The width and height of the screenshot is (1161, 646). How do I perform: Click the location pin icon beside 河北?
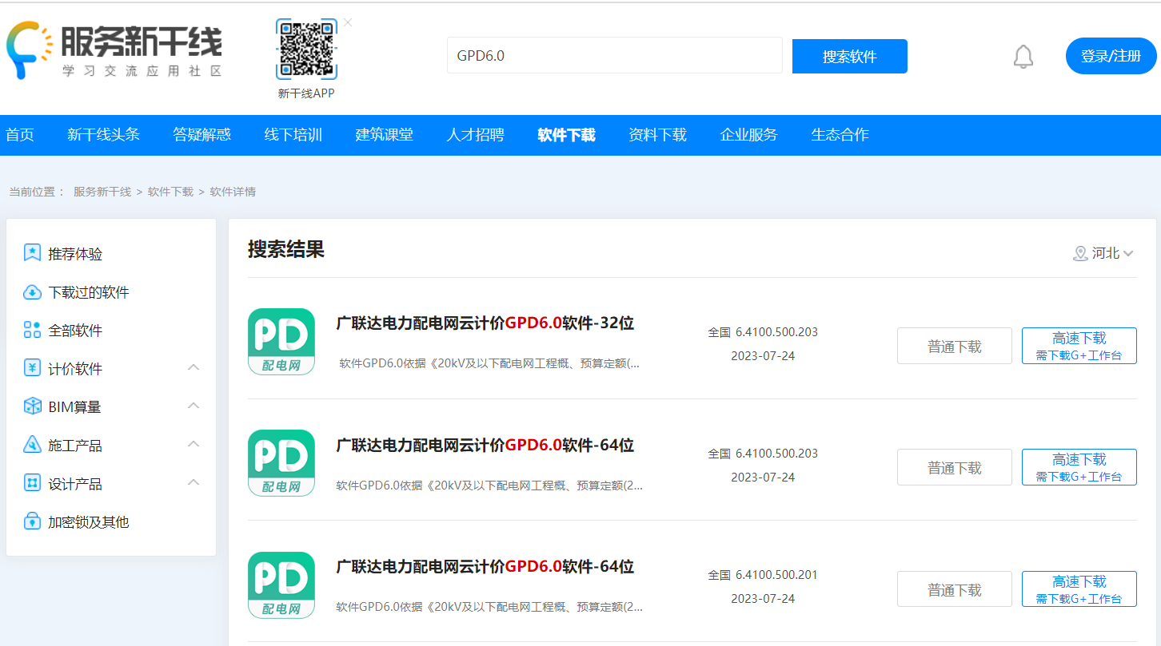point(1080,254)
